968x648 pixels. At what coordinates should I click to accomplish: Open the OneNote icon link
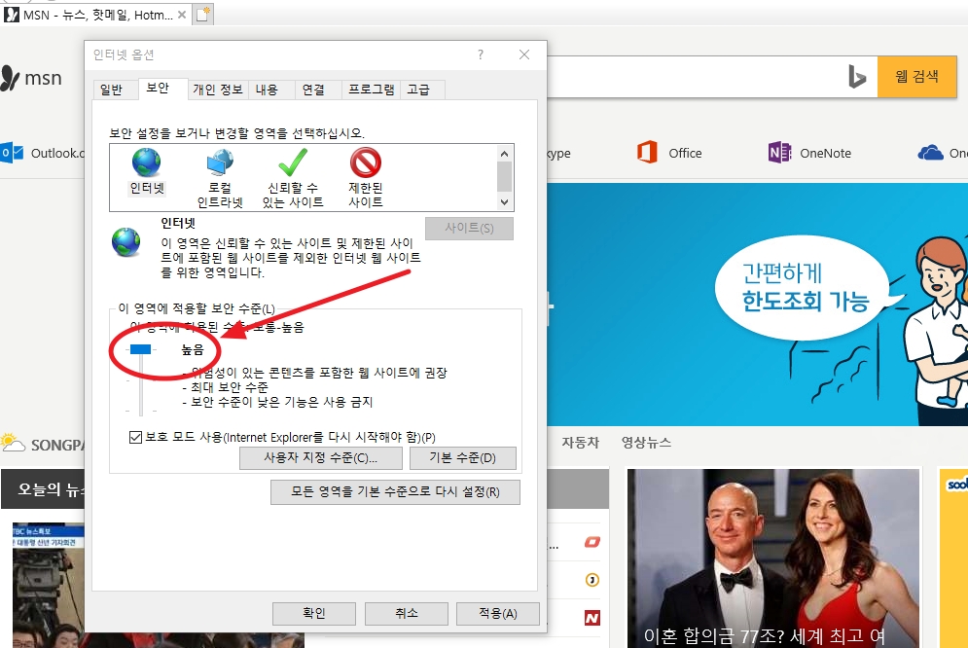[x=779, y=153]
